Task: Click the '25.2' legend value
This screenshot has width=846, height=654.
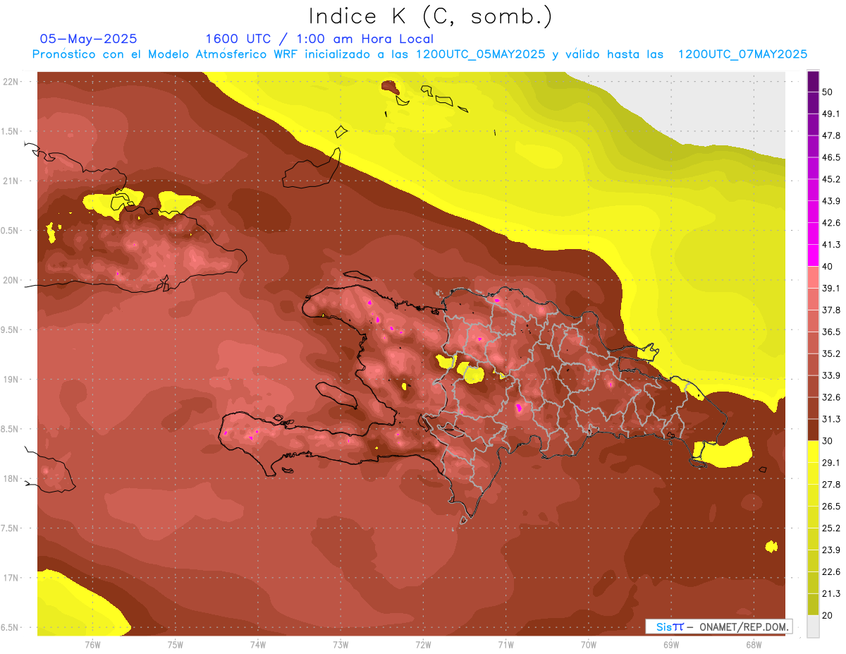Action: click(830, 528)
